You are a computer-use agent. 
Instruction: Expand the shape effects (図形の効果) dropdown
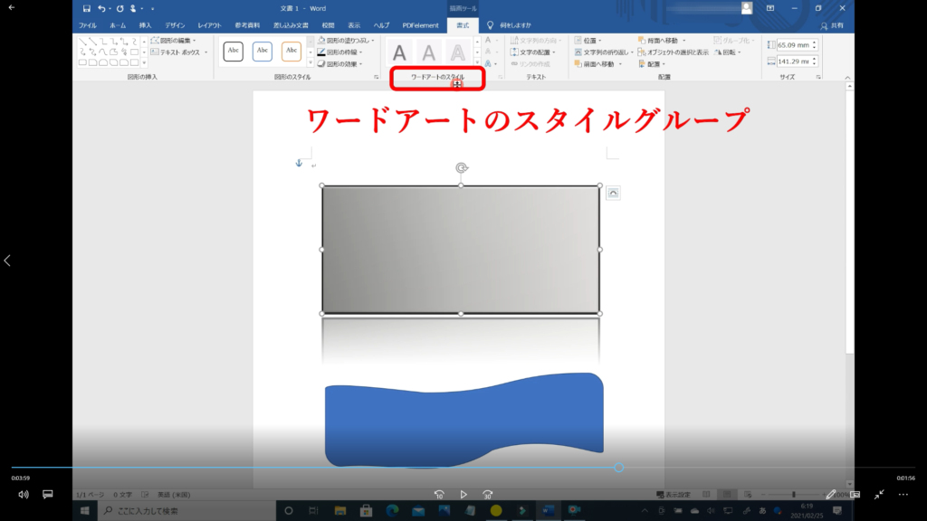point(342,64)
